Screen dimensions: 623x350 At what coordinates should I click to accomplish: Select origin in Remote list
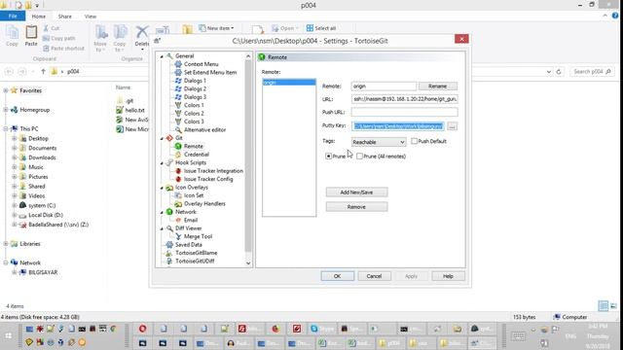289,82
